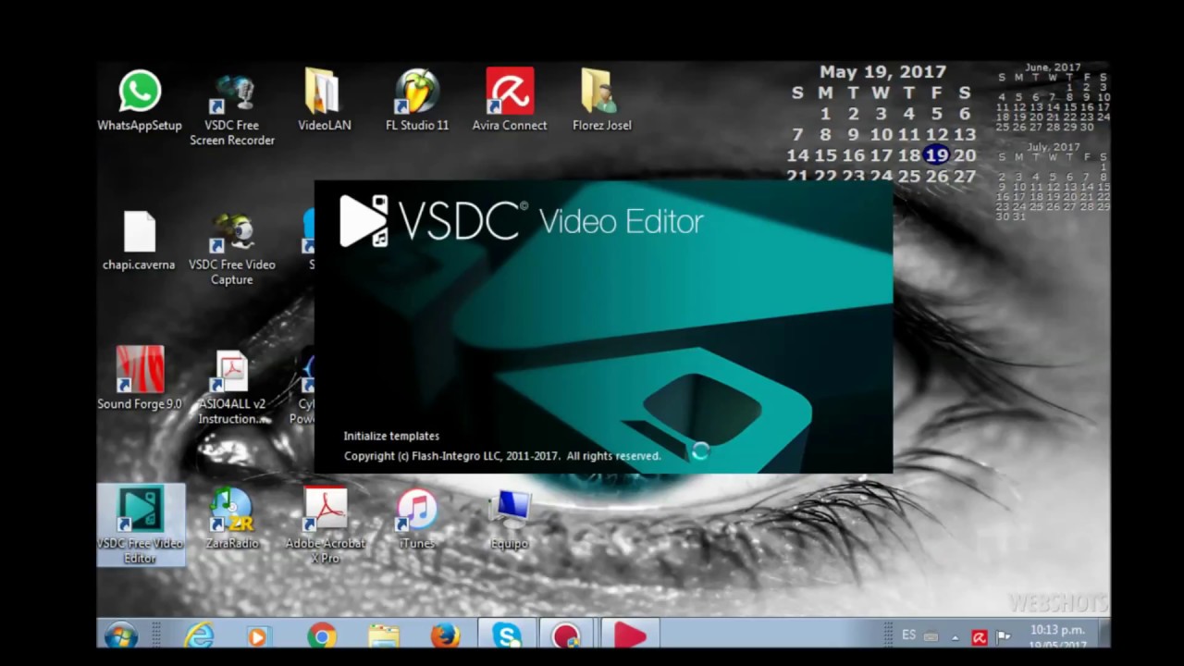Image resolution: width=1184 pixels, height=666 pixels.
Task: Open Windows Explorer from the taskbar
Action: [x=383, y=636]
